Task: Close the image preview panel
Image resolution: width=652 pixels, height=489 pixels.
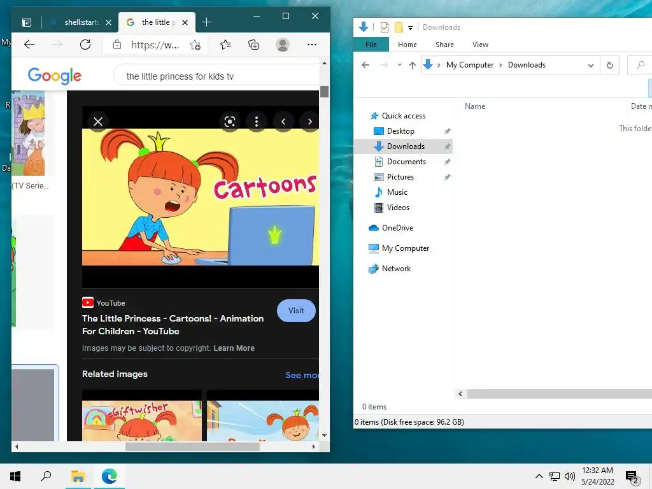Action: [98, 122]
